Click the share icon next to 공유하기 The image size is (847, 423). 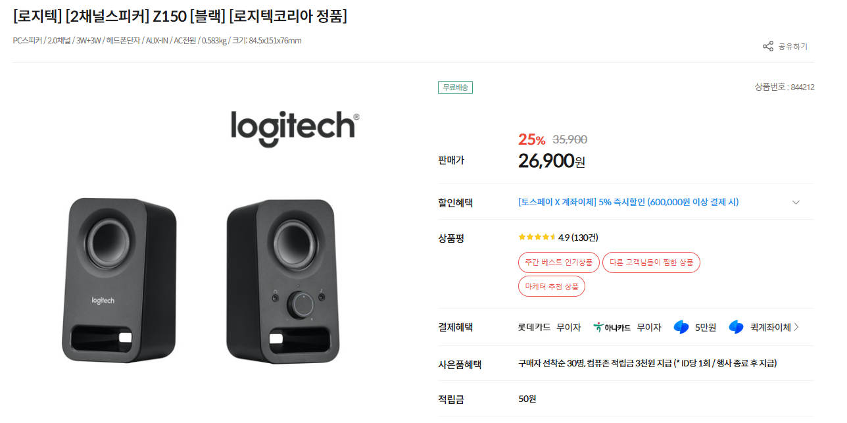(x=767, y=46)
